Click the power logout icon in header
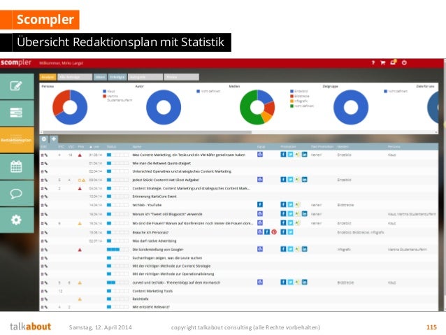 click(x=404, y=63)
